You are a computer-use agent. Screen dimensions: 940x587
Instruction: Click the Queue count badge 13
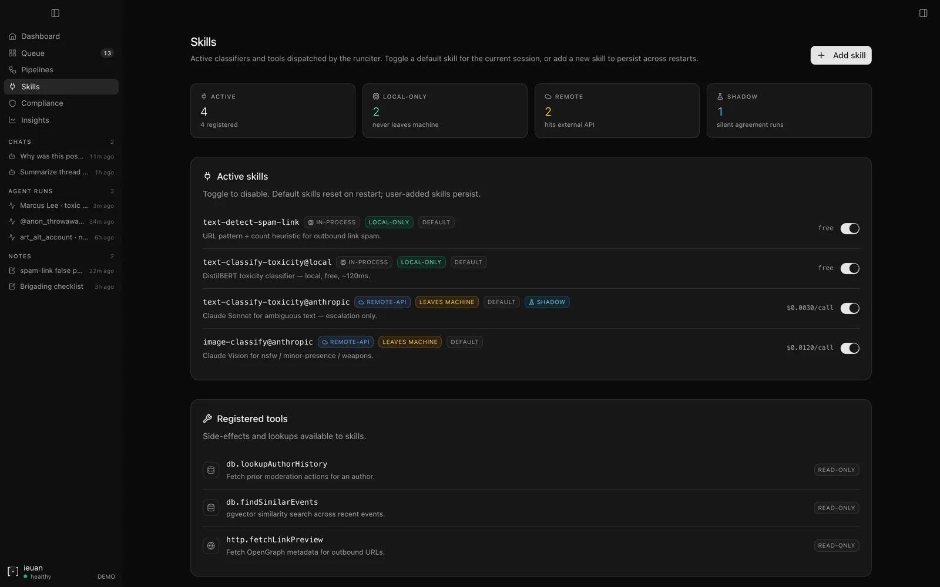point(107,53)
